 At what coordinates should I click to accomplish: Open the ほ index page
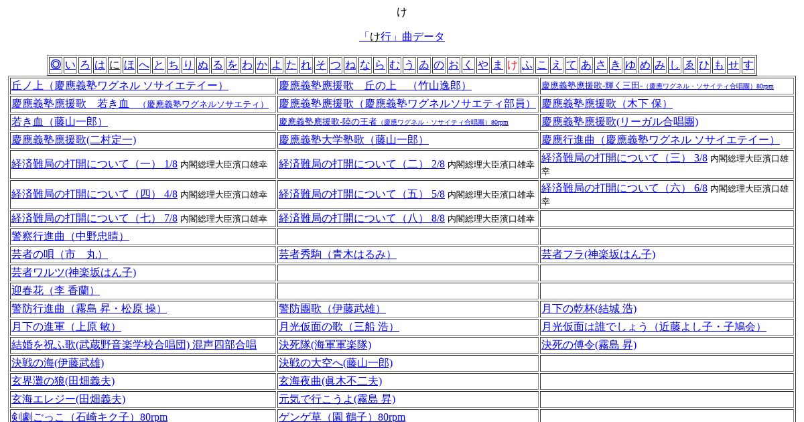(129, 65)
